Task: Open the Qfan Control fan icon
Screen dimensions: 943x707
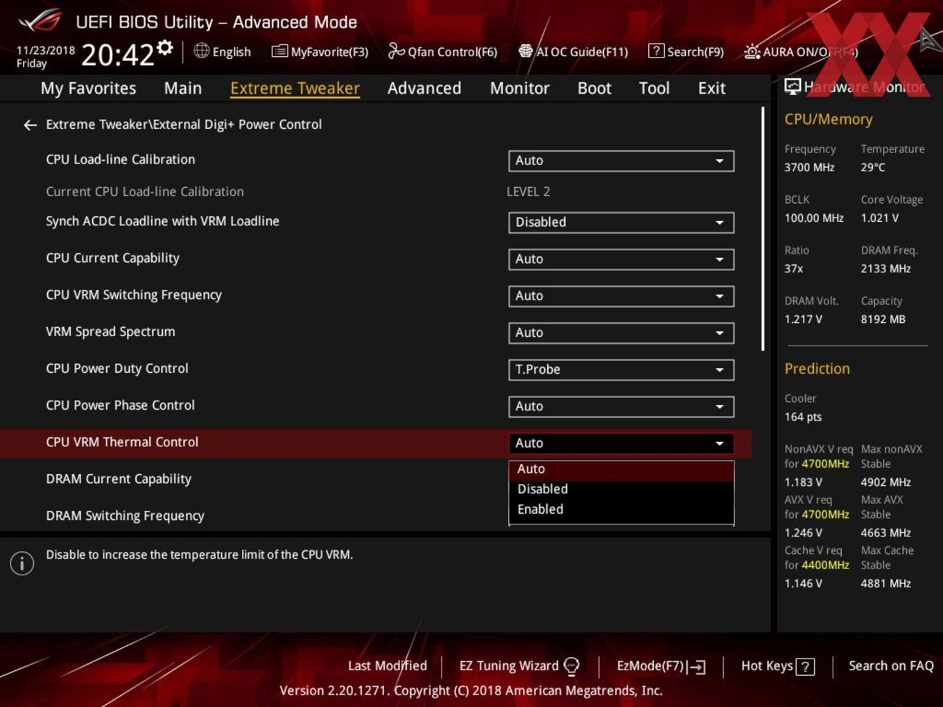Action: [x=396, y=51]
